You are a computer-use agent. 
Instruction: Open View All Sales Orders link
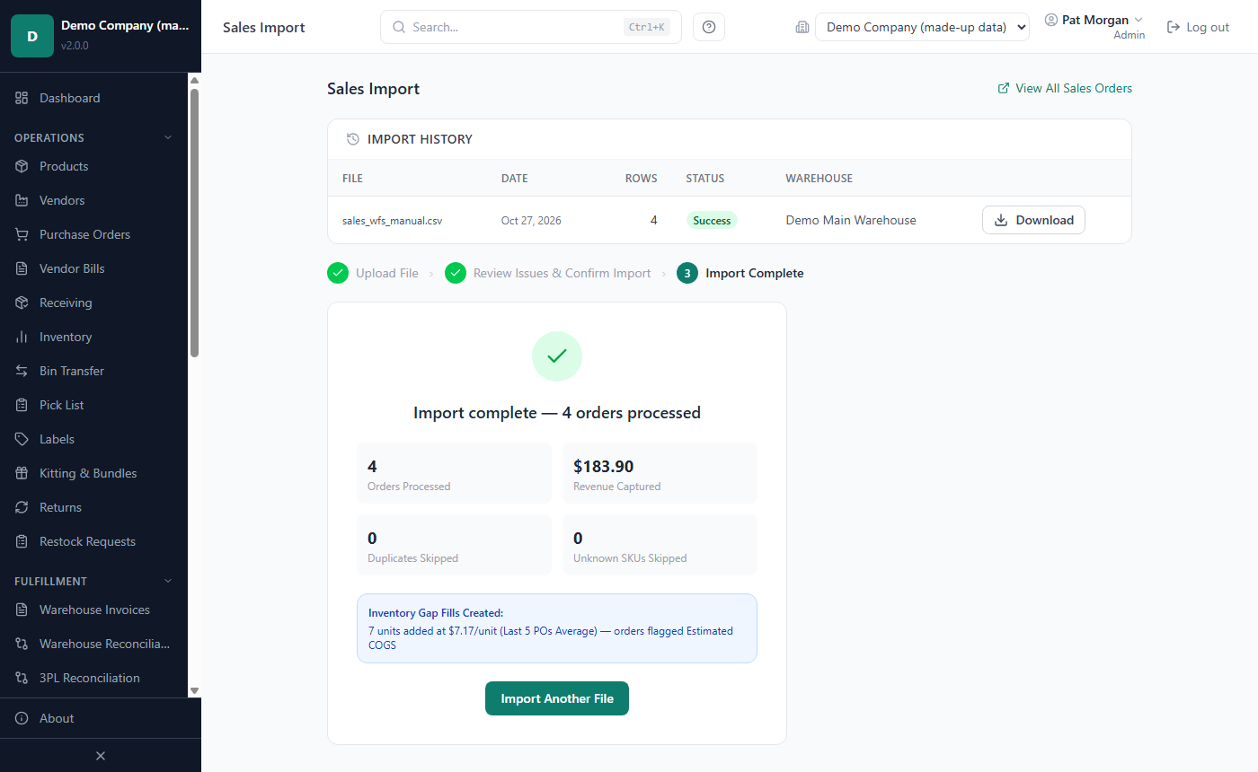coord(1065,88)
